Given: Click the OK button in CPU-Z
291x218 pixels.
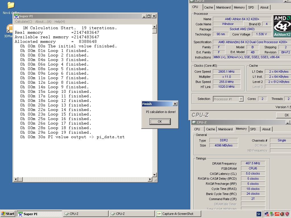Looking at the screenshot, I should pyautogui.click(x=284, y=115).
